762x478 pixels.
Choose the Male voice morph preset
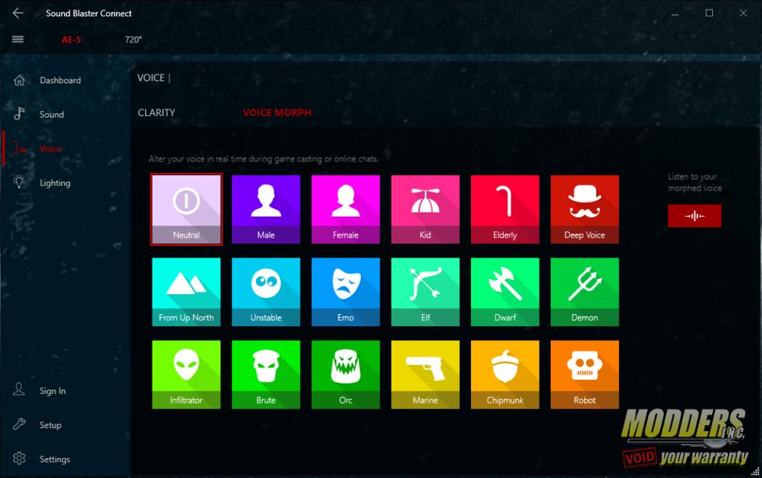(x=266, y=209)
